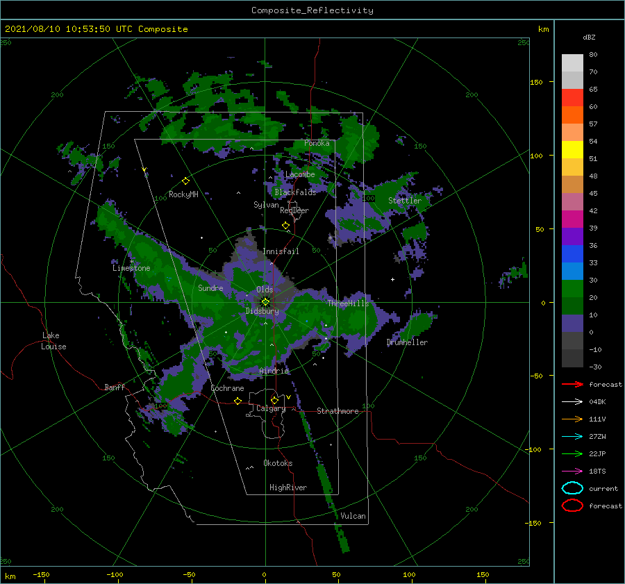Click the Innisfail city label
Screen dimensions: 625x584
281,251
